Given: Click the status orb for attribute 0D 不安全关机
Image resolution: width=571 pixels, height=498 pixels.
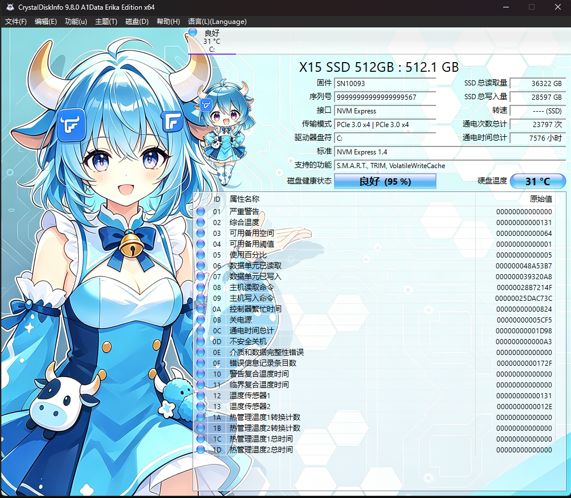Looking at the screenshot, I should click(x=200, y=341).
